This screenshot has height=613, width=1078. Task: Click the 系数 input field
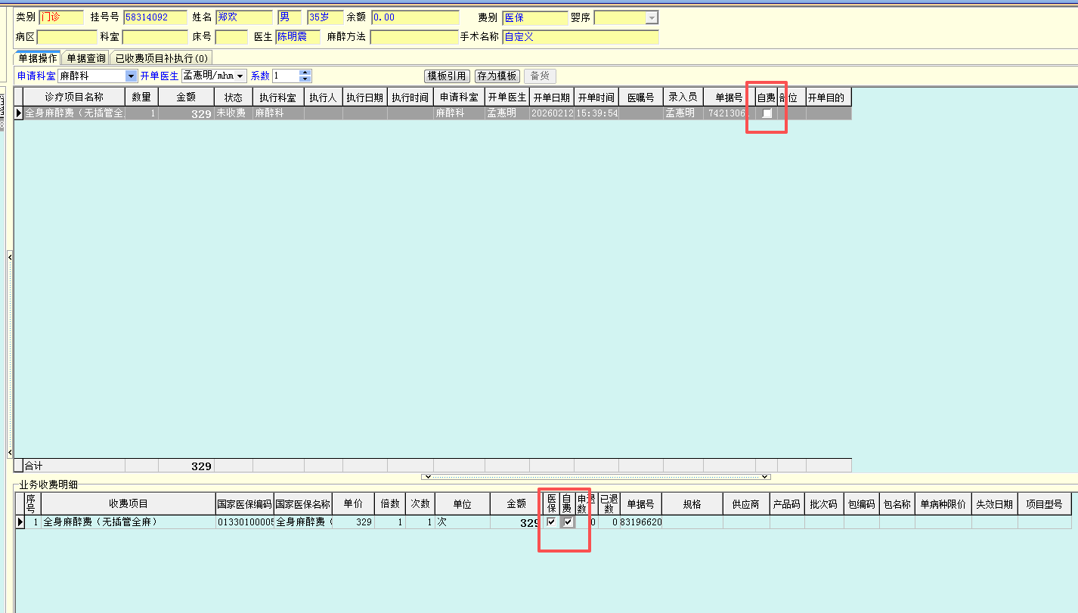(287, 76)
